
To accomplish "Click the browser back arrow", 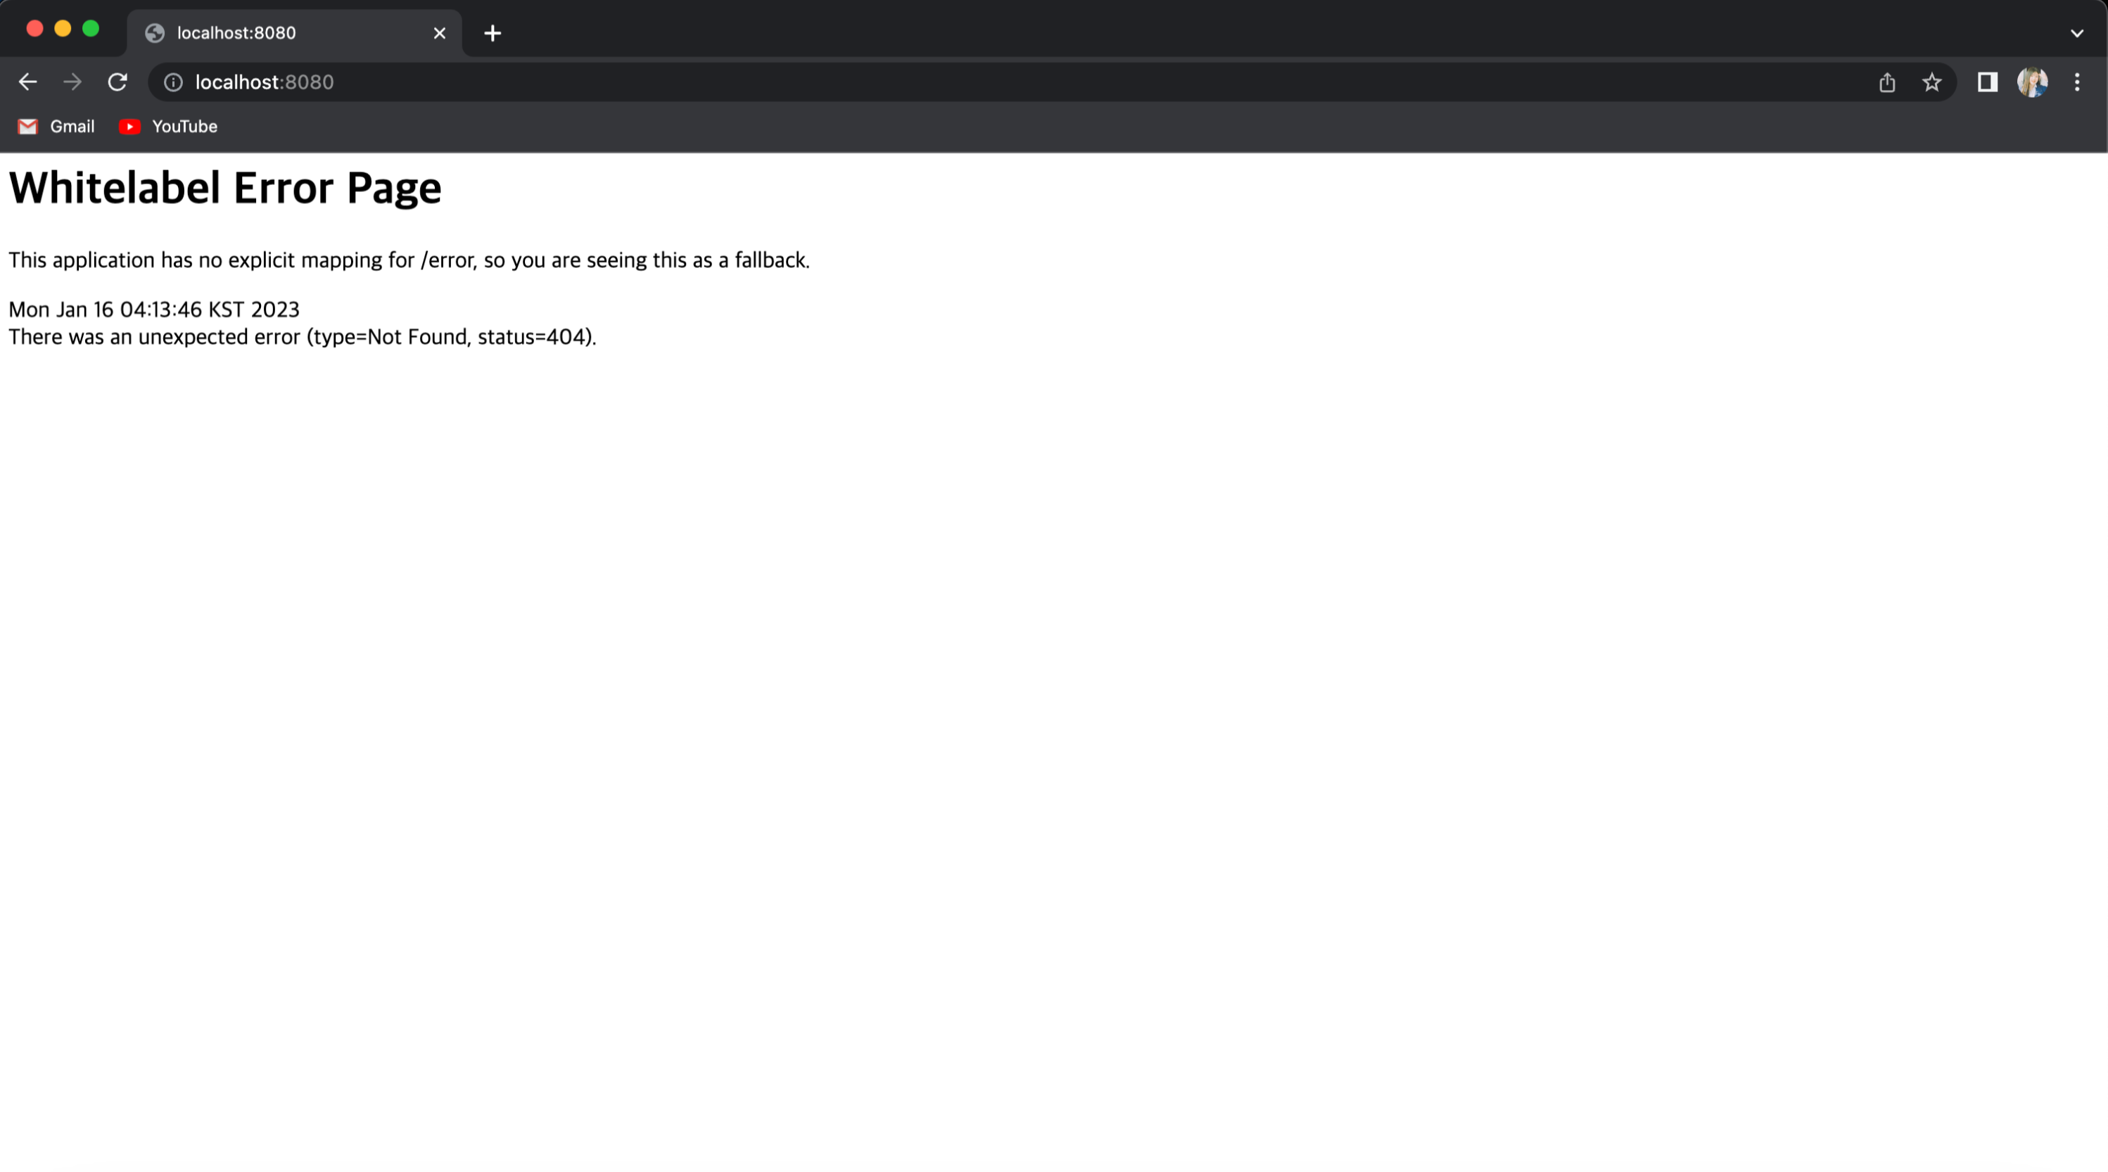I will click(x=28, y=82).
